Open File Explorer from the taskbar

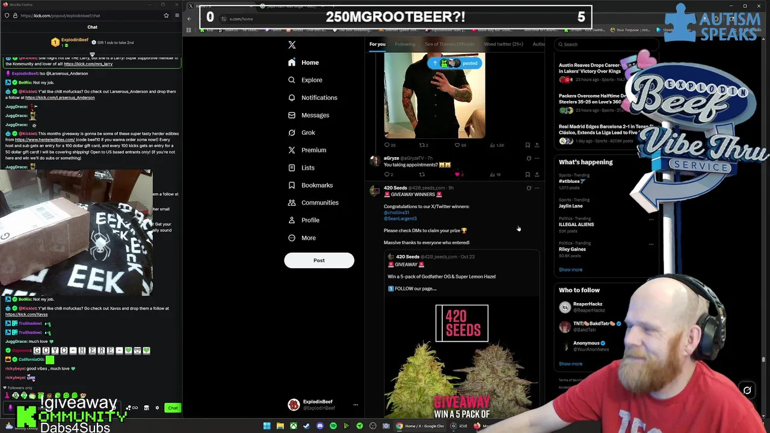(x=280, y=426)
